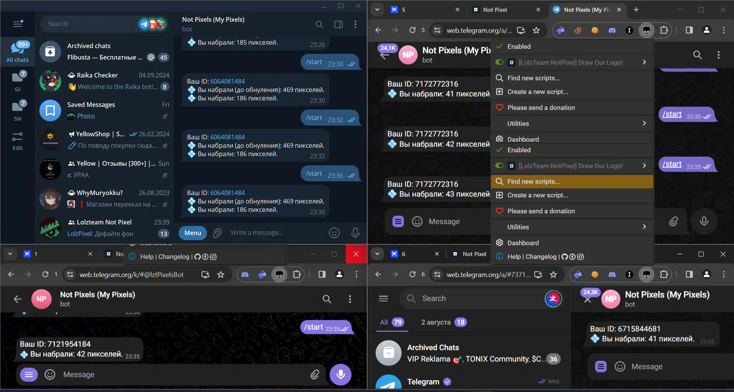Image resolution: width=734 pixels, height=392 pixels.
Task: Click the paperclip attach icon in the tab 1 window chat
Action: pyautogui.click(x=314, y=374)
